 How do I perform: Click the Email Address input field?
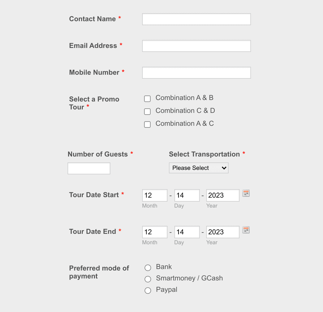click(x=196, y=46)
